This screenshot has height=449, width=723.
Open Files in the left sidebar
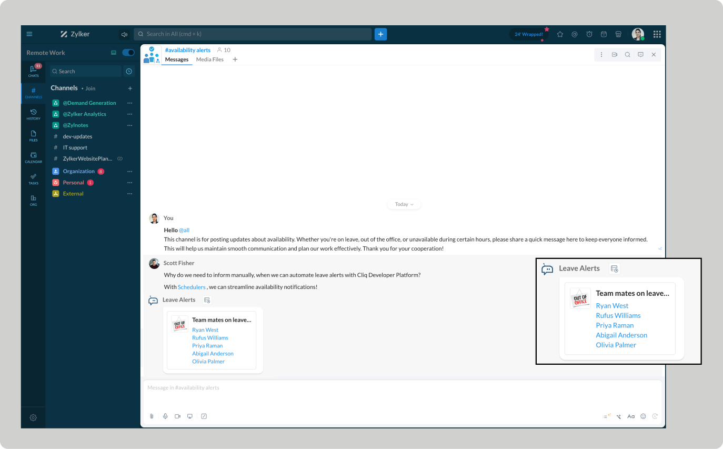tap(33, 136)
